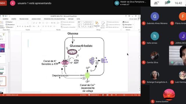Viewport: 186px width, 104px height.
Task: Open ribbon display options icon
Action: (x=129, y=16)
